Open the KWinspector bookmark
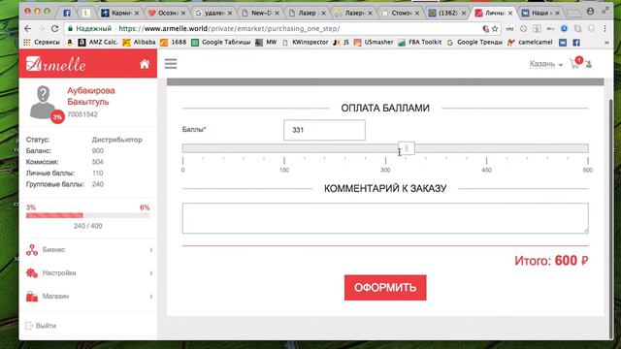Screen dimensions: 621x349 pos(305,42)
